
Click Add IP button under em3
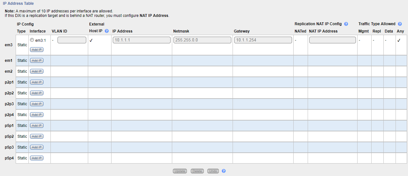pyautogui.click(x=37, y=50)
